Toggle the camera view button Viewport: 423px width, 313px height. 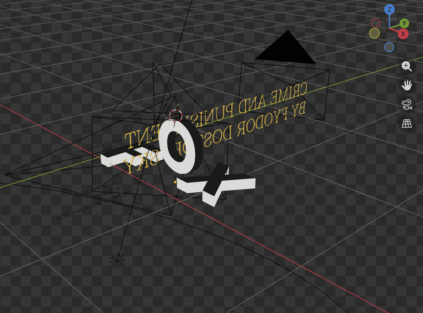[407, 104]
